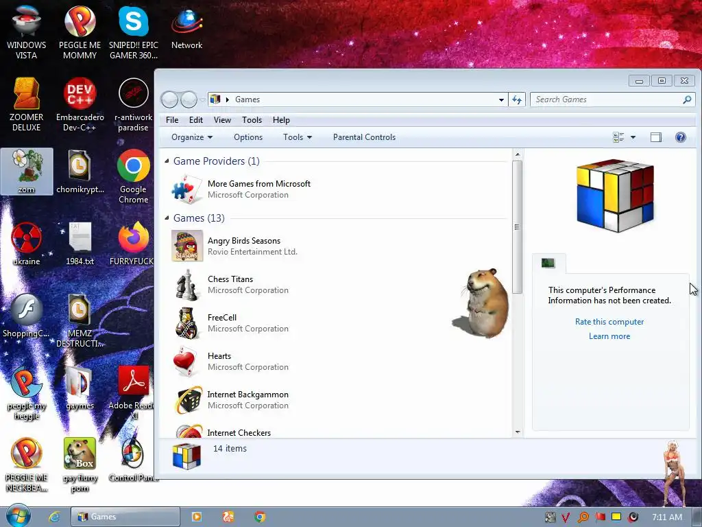The width and height of the screenshot is (702, 527).
Task: Open PEGGLE ME MOMMY desktop icon
Action: coord(80,32)
